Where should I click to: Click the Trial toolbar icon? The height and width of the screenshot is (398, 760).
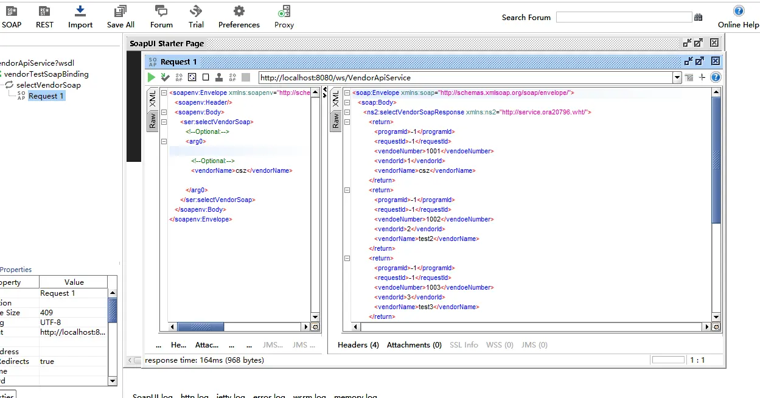pos(196,17)
